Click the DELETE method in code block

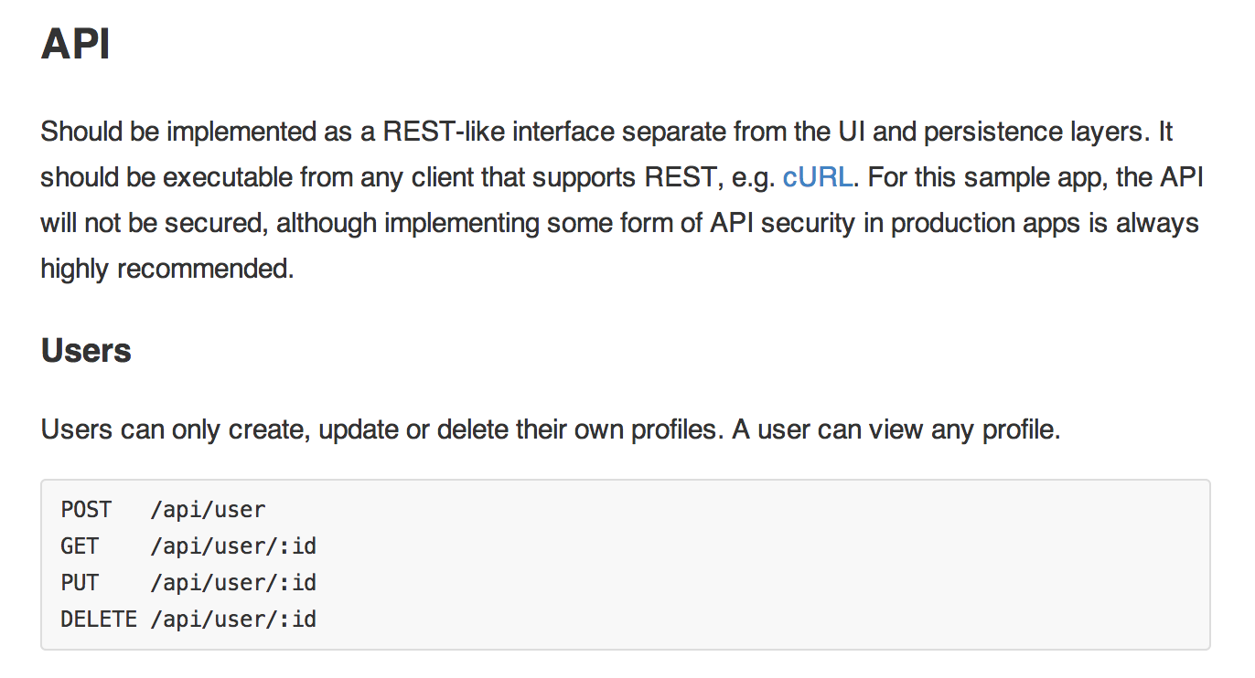pyautogui.click(x=99, y=620)
